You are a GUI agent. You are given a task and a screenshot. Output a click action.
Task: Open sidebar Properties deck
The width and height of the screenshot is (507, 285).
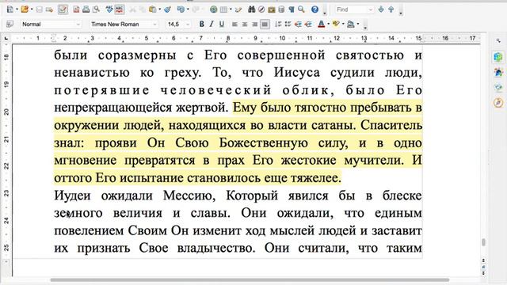498,57
